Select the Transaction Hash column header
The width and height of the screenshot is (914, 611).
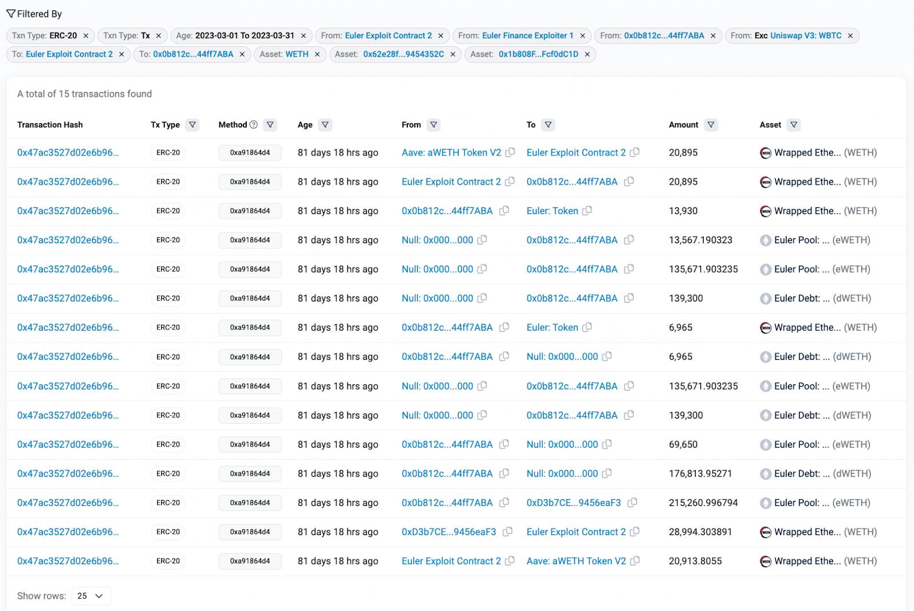point(50,124)
